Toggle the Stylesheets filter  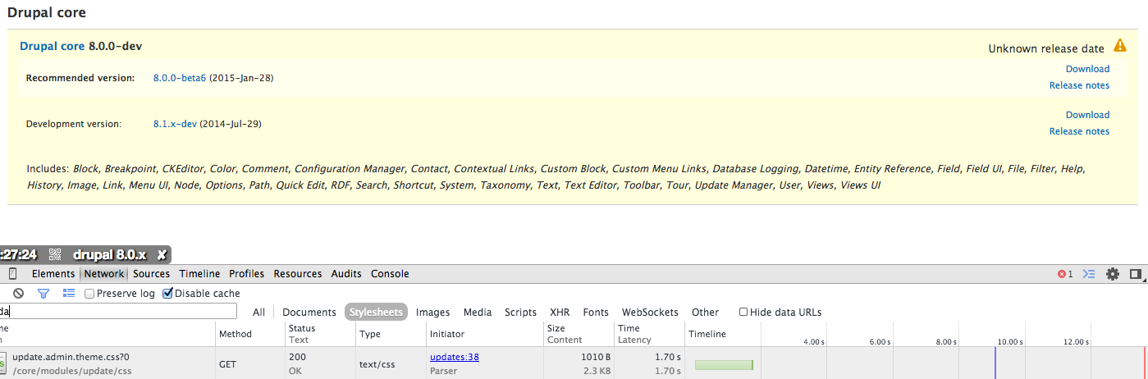click(376, 313)
